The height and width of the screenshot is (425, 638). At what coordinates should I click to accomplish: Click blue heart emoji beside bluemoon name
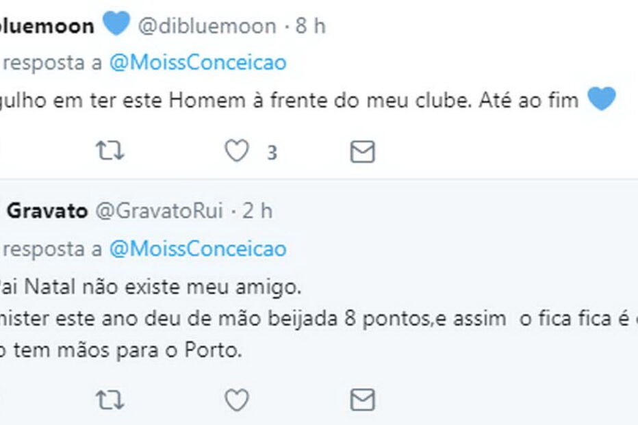116,24
